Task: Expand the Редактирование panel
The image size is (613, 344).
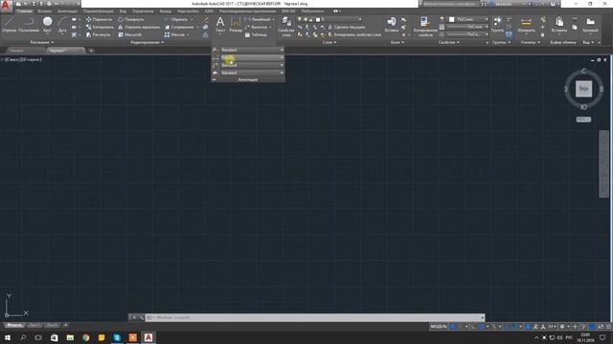Action: [147, 42]
